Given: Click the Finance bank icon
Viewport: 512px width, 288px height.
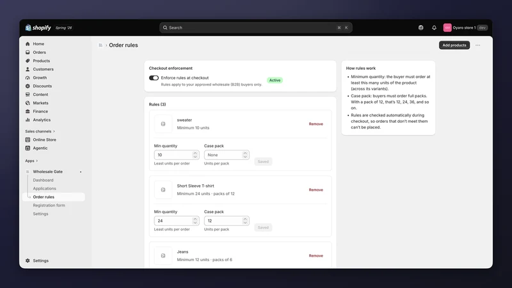Looking at the screenshot, I should [x=28, y=111].
